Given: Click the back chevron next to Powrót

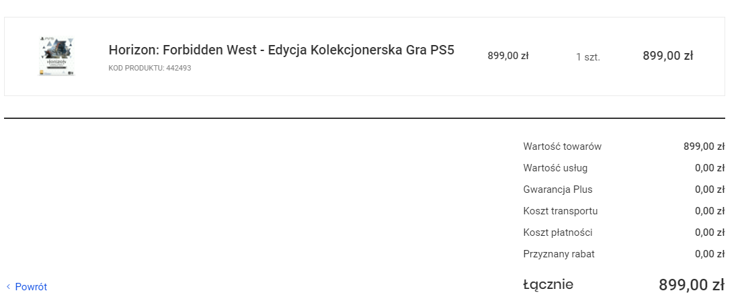Looking at the screenshot, I should 8,287.
